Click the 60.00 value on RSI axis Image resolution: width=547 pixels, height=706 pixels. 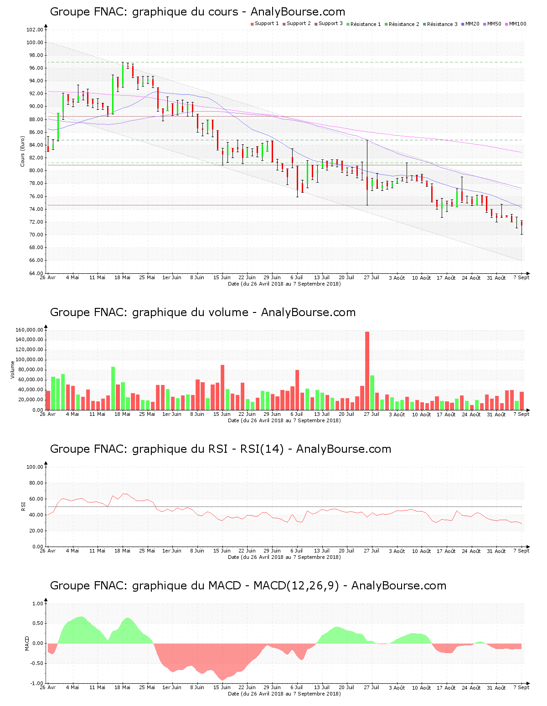coord(35,499)
